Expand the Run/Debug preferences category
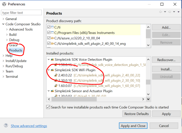This screenshot has height=133, width=182. (3, 66)
